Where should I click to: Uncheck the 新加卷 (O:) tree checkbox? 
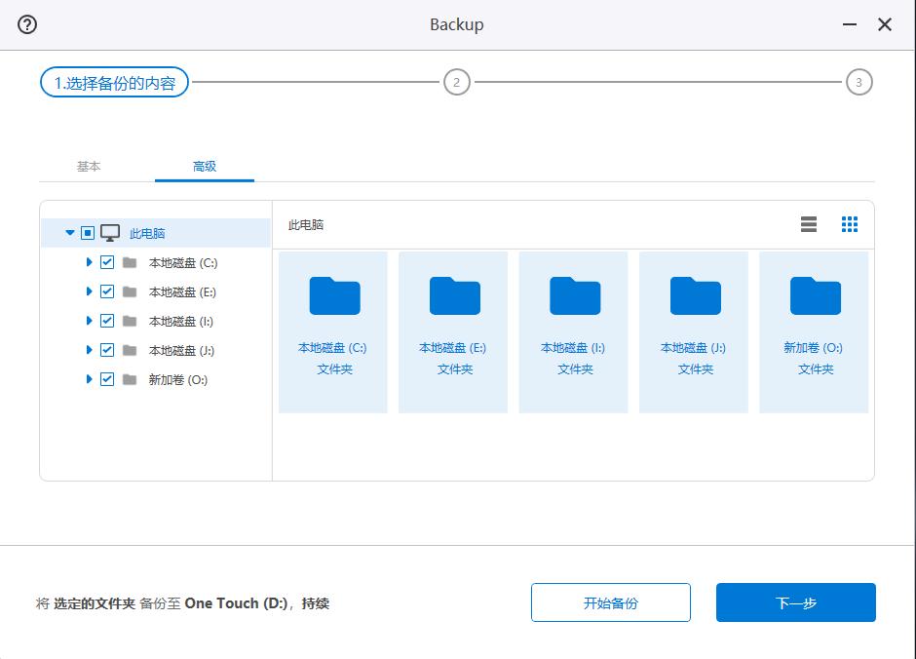pos(107,379)
